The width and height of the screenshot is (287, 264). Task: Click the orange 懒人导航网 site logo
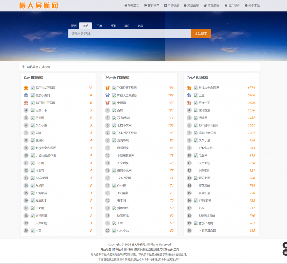[39, 6]
